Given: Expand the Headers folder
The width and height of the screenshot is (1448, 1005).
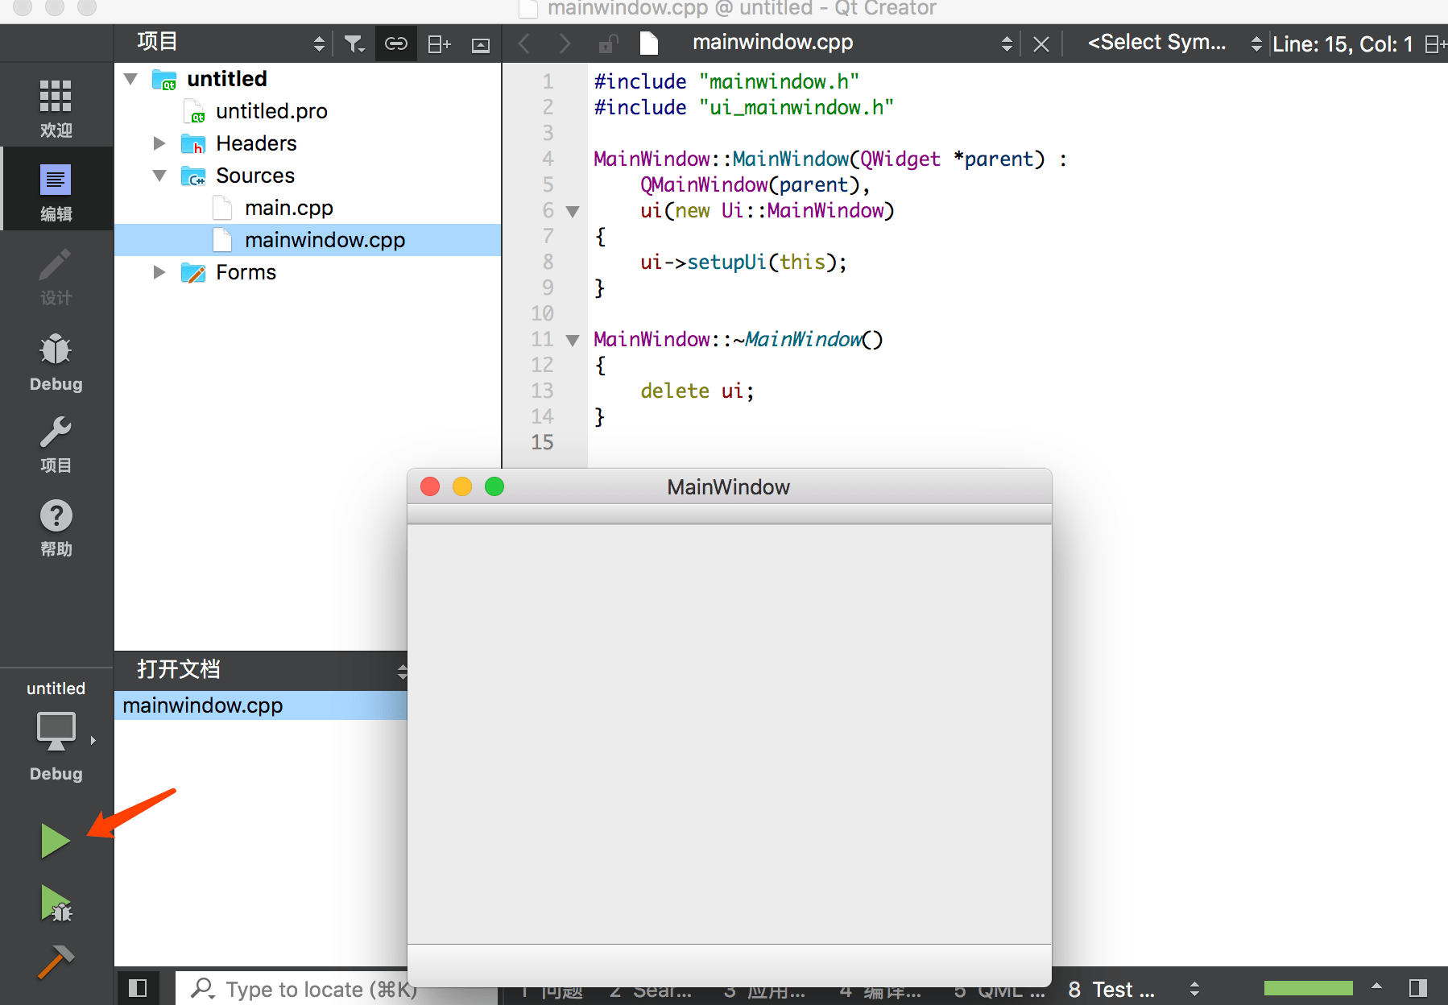Looking at the screenshot, I should (x=159, y=143).
